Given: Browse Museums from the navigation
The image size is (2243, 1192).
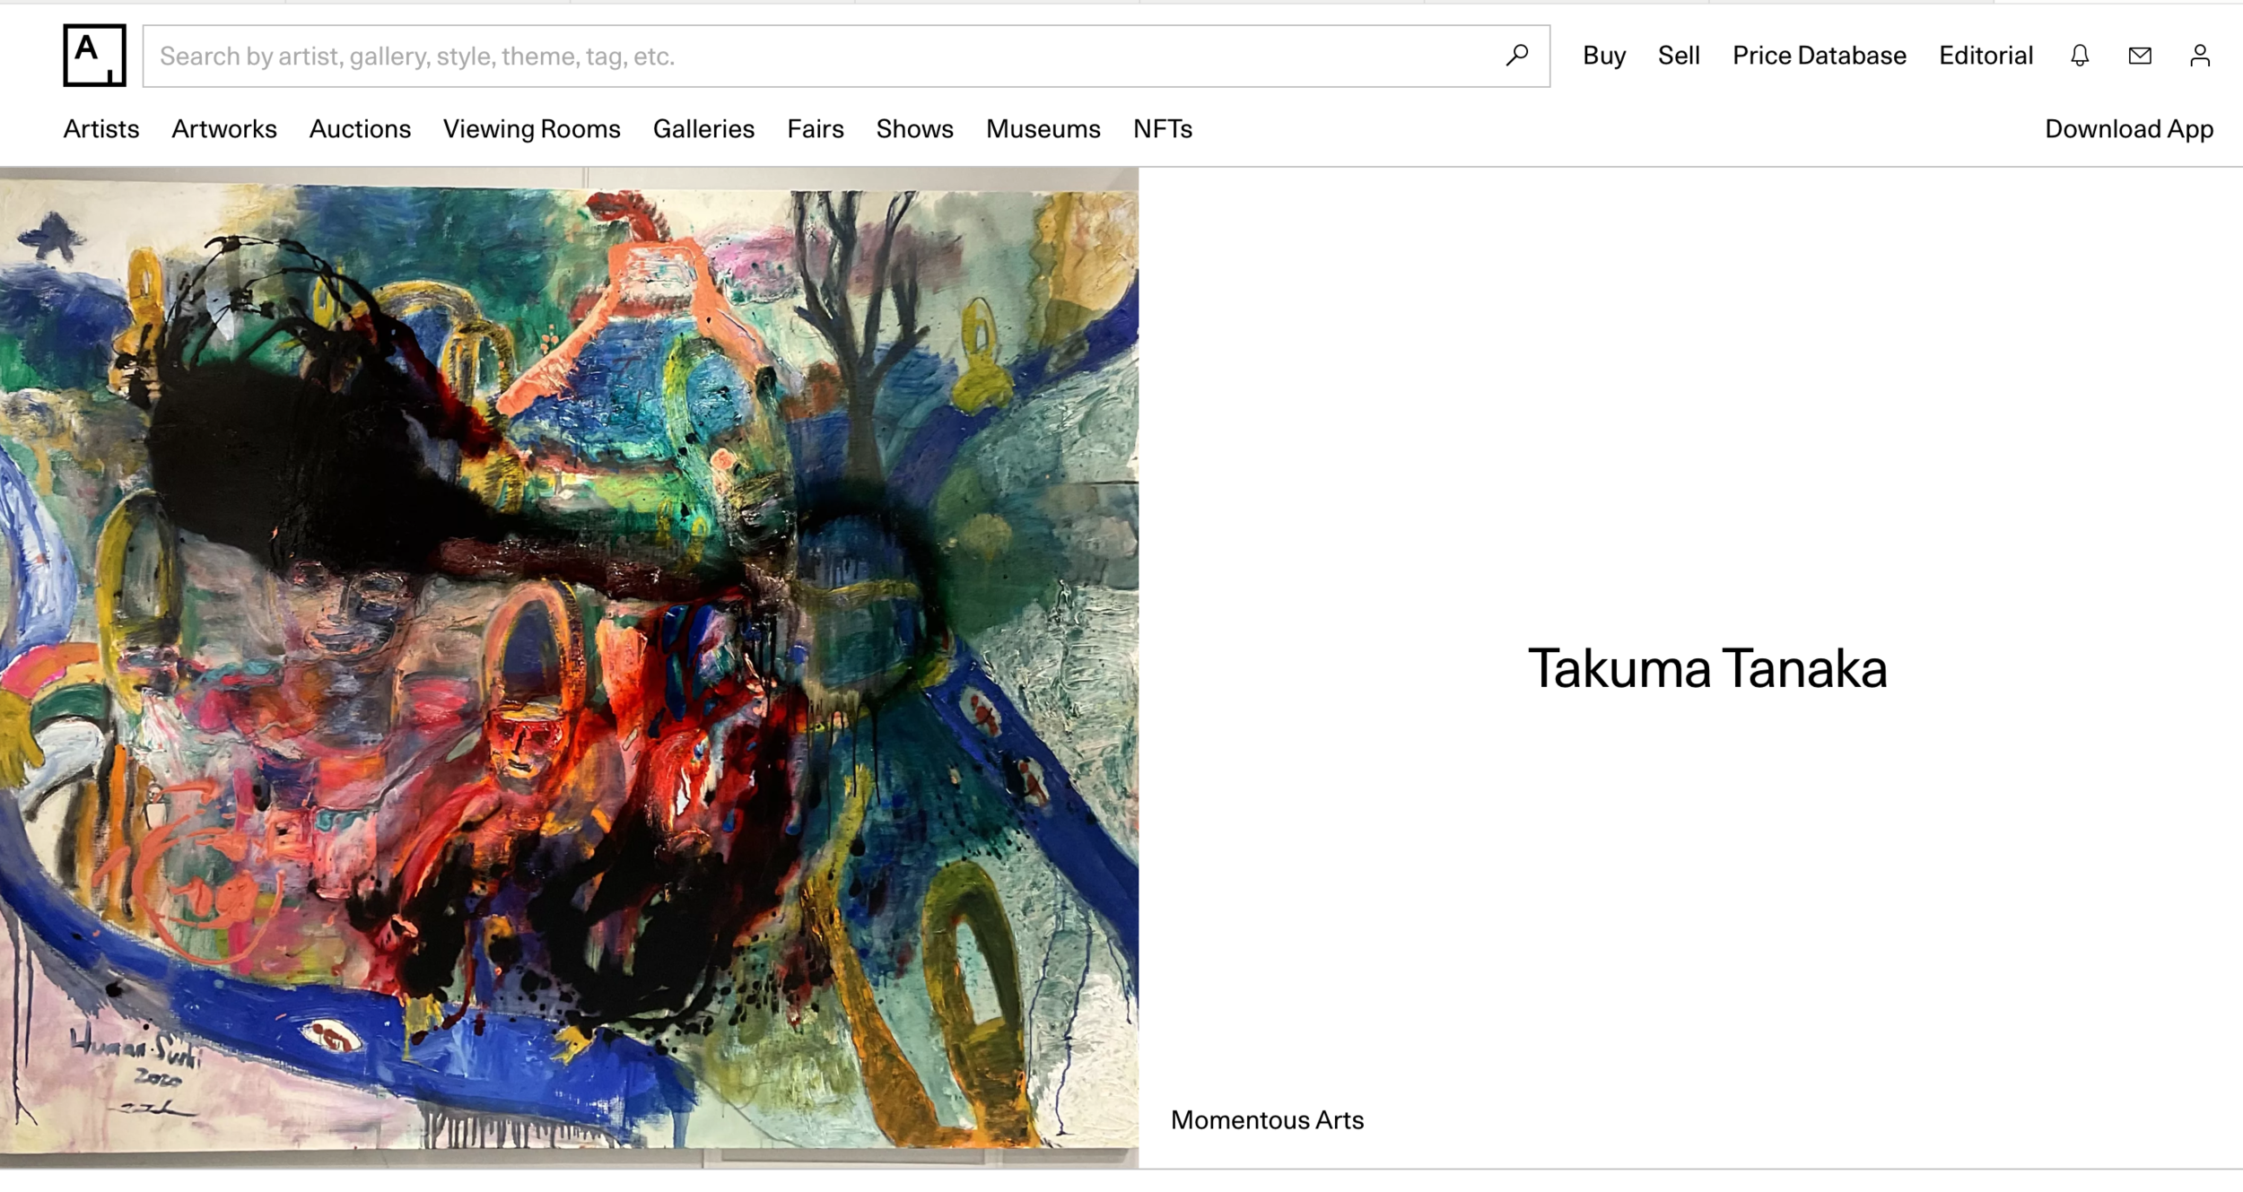Looking at the screenshot, I should (1043, 129).
